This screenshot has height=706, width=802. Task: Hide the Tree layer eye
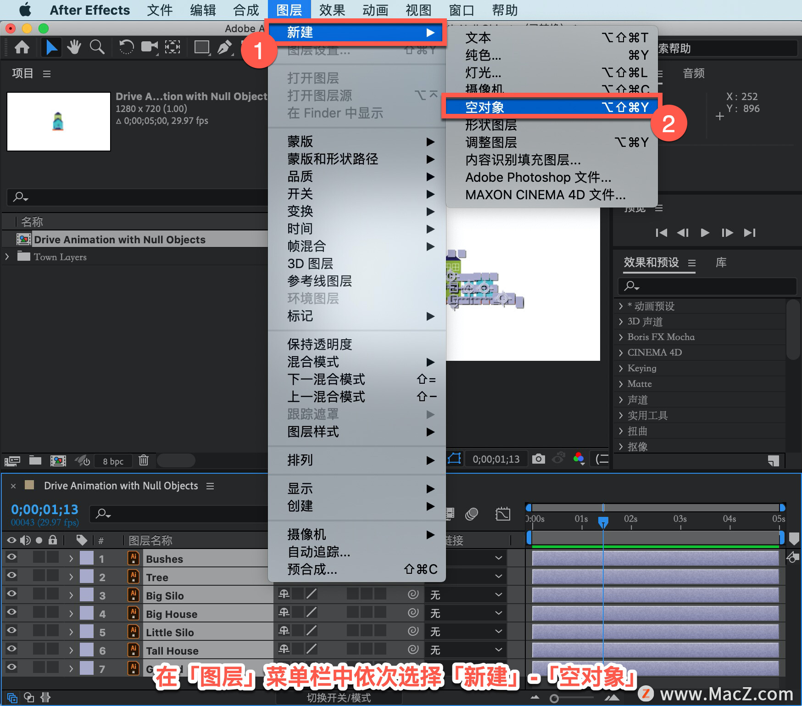(x=11, y=576)
